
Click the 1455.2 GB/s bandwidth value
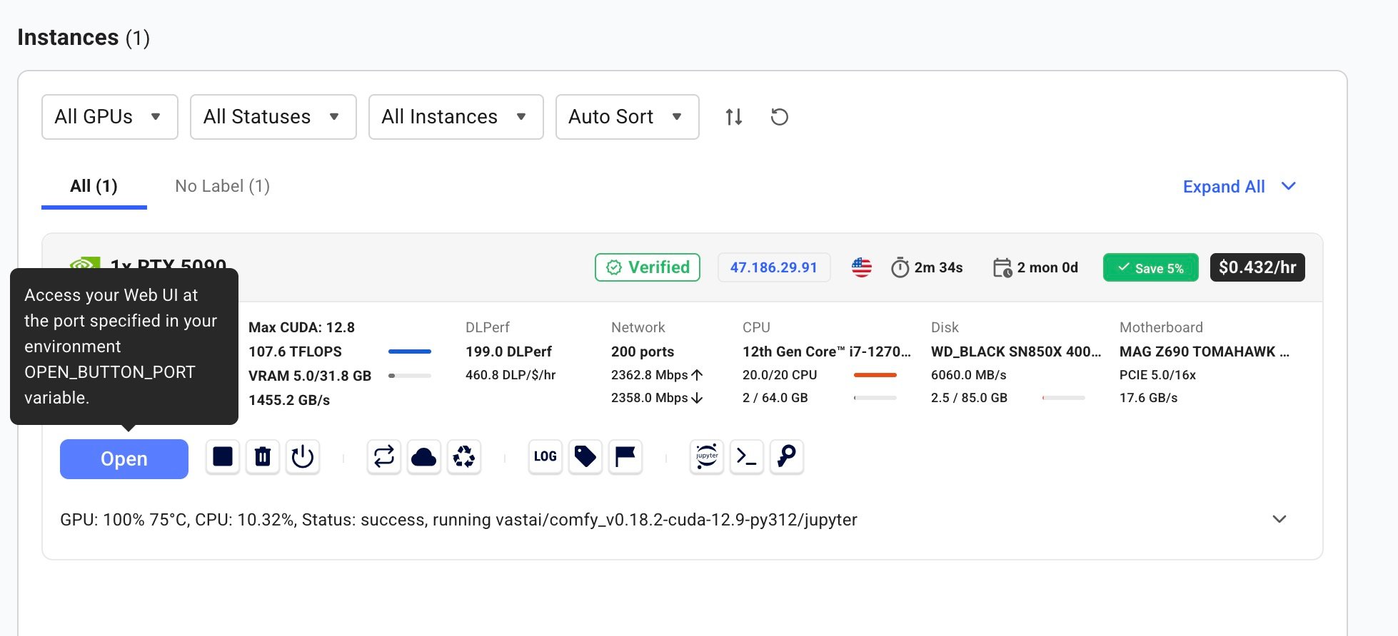coord(289,400)
